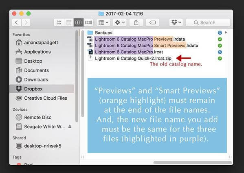Click the Creative Cloud icon in sidebar
This screenshot has height=173, width=244.
click(19, 98)
